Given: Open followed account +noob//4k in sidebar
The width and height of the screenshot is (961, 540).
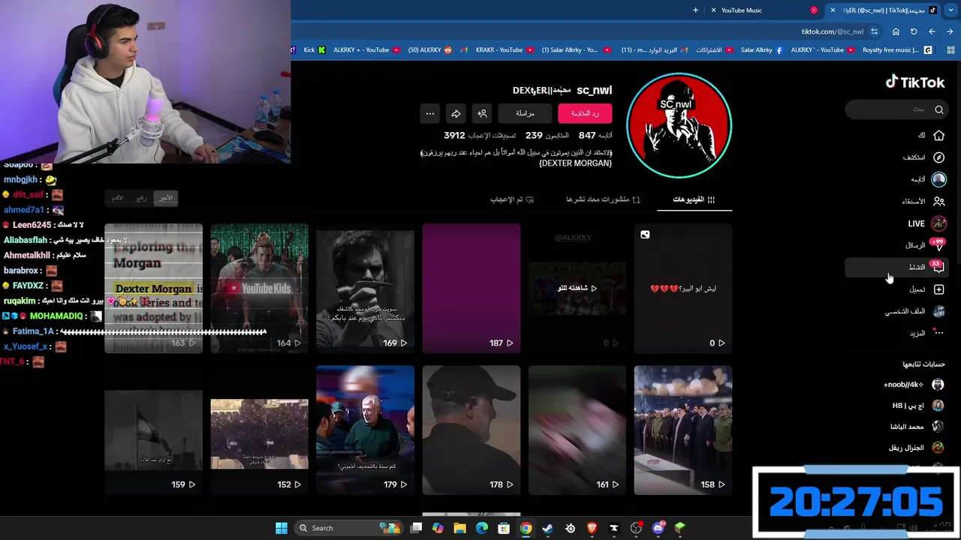Looking at the screenshot, I should (914, 385).
